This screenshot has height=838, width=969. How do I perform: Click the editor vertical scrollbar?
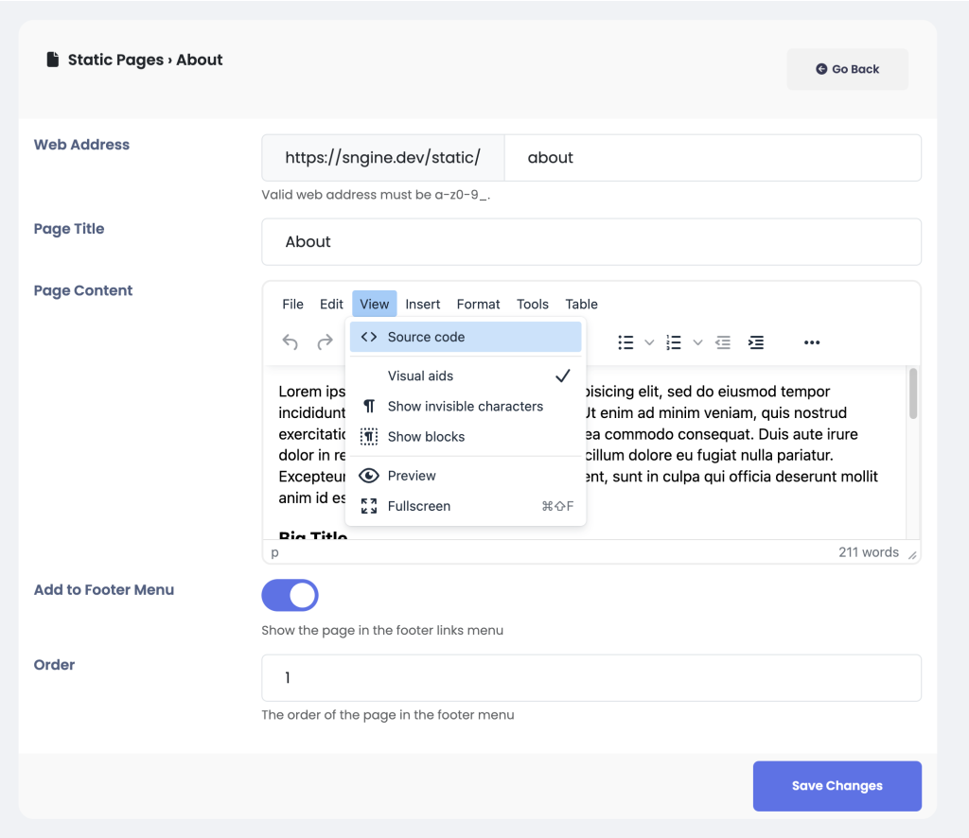click(x=913, y=394)
